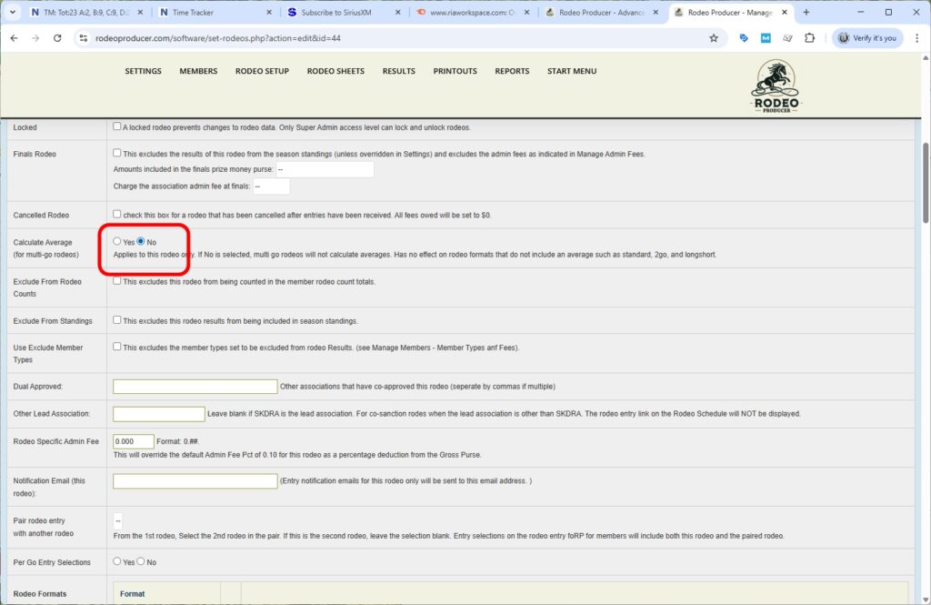931x605 pixels.
Task: Enable the Cancelled Rodeo checkbox
Action: pos(117,215)
